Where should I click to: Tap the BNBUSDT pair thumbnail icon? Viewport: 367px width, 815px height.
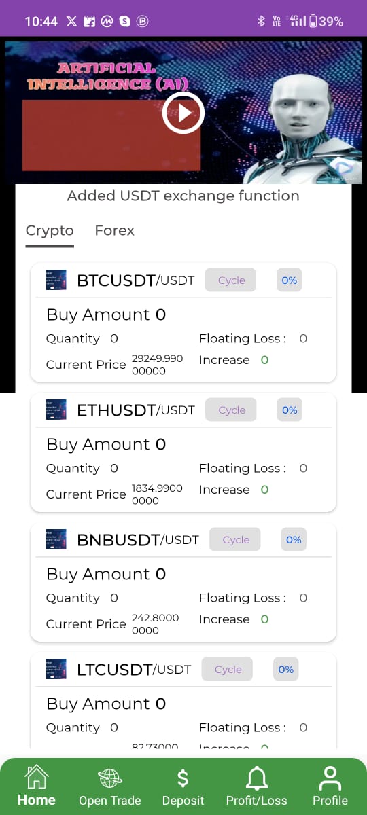[x=56, y=539]
